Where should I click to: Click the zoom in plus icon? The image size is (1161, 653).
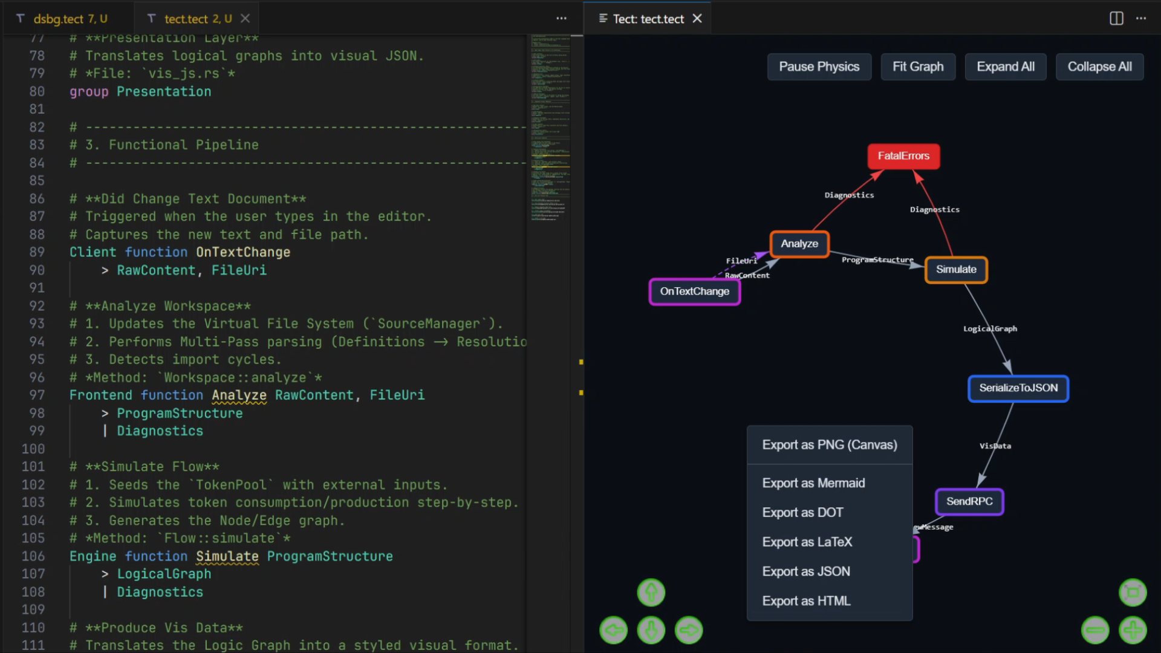(x=1134, y=630)
